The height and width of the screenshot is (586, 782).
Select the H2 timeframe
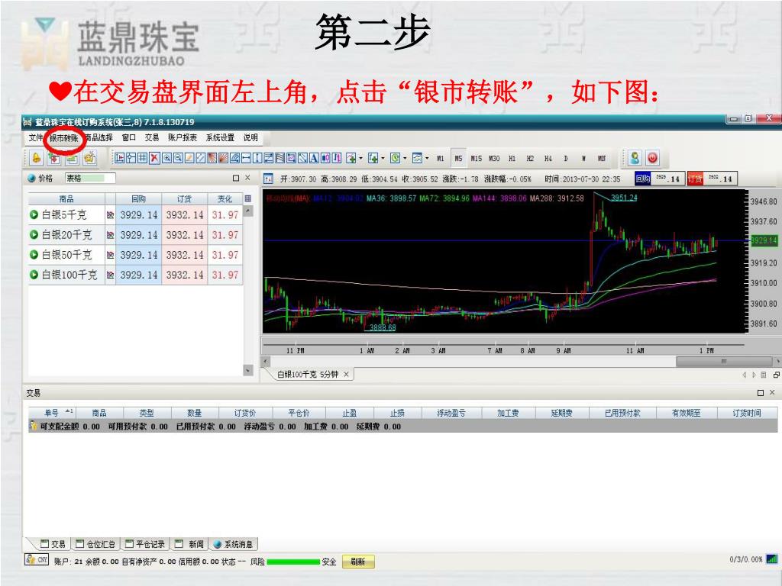point(530,159)
